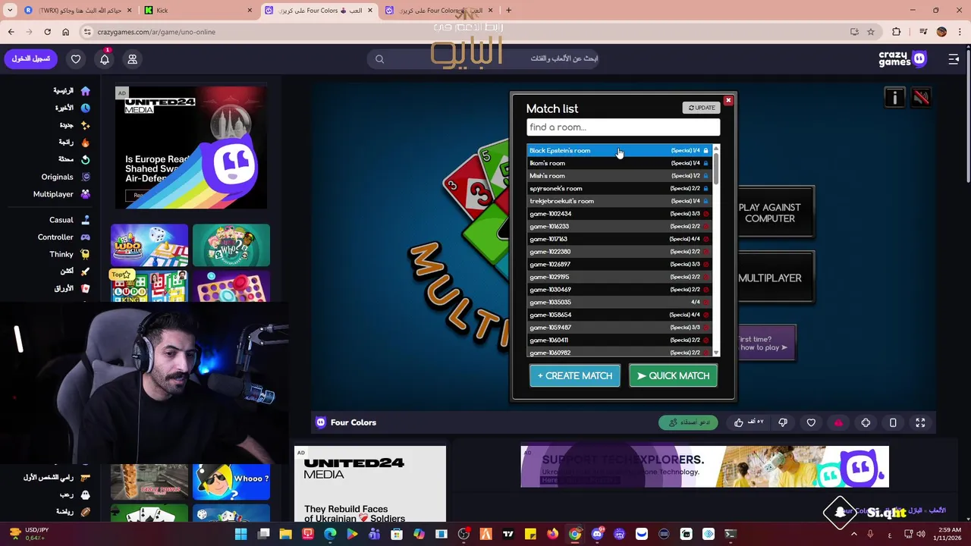This screenshot has height=546, width=971.
Task: Open File Explorer from taskbar
Action: click(x=285, y=534)
